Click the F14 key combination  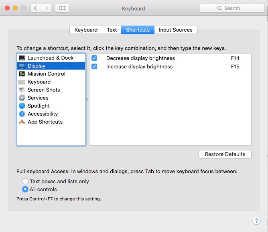point(235,58)
